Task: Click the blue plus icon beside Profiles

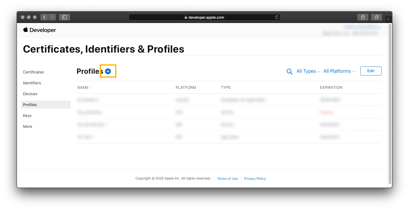Action: (x=108, y=71)
